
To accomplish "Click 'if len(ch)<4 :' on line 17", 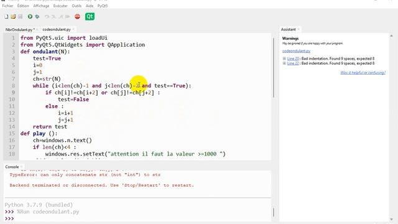I will pos(54,147).
